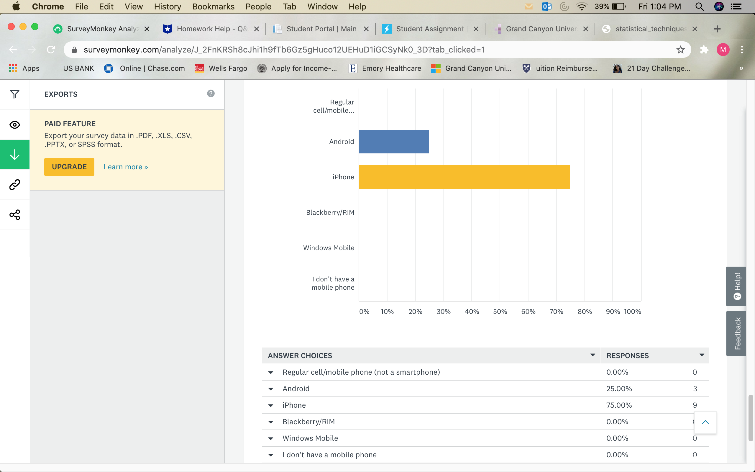Expand the Android answer choice row arrow
Screen dimensions: 755x472
(271, 389)
